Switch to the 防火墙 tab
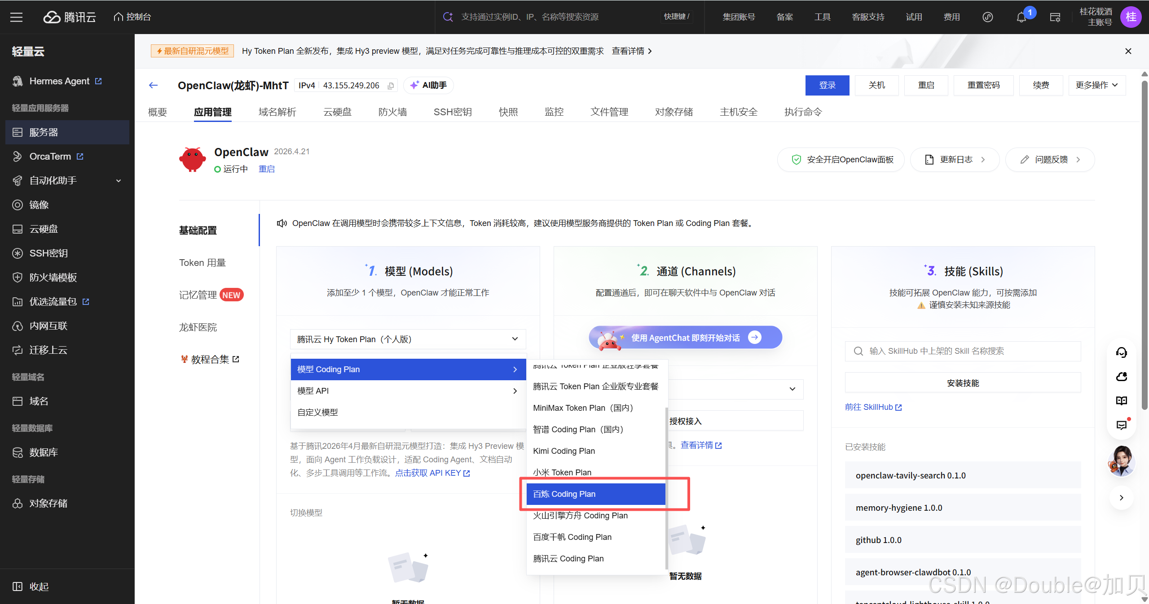 click(392, 112)
